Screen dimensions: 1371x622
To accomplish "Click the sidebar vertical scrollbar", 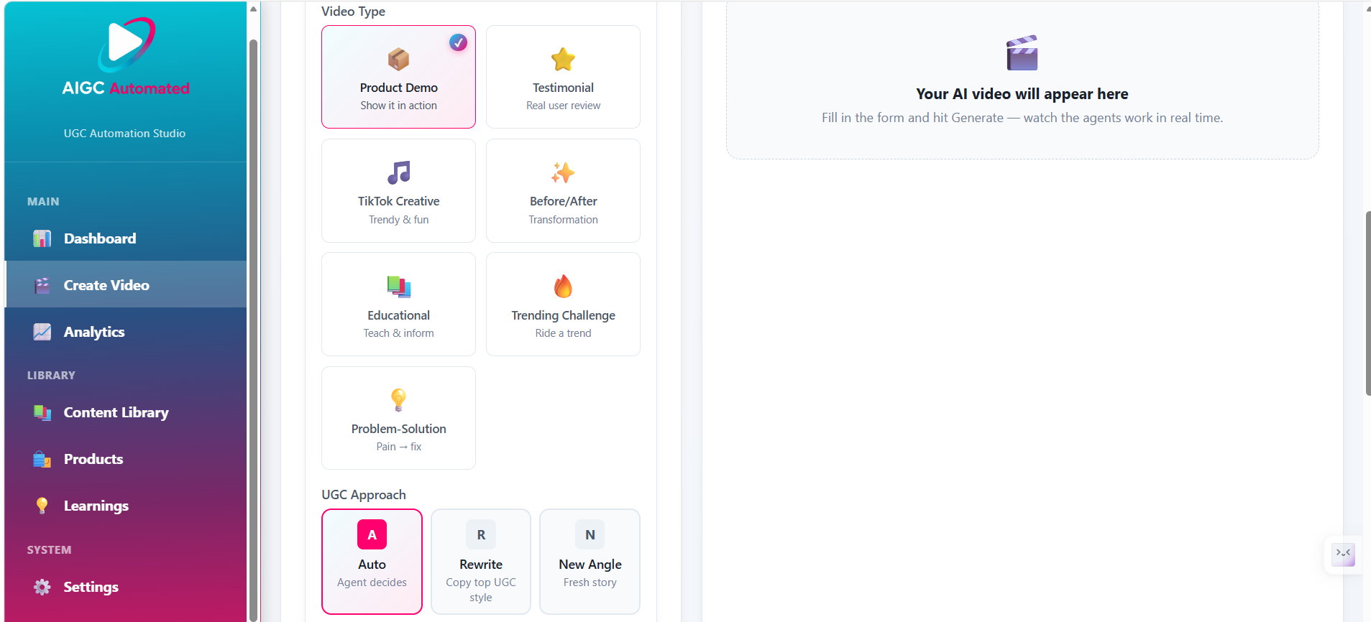I will coord(253,330).
